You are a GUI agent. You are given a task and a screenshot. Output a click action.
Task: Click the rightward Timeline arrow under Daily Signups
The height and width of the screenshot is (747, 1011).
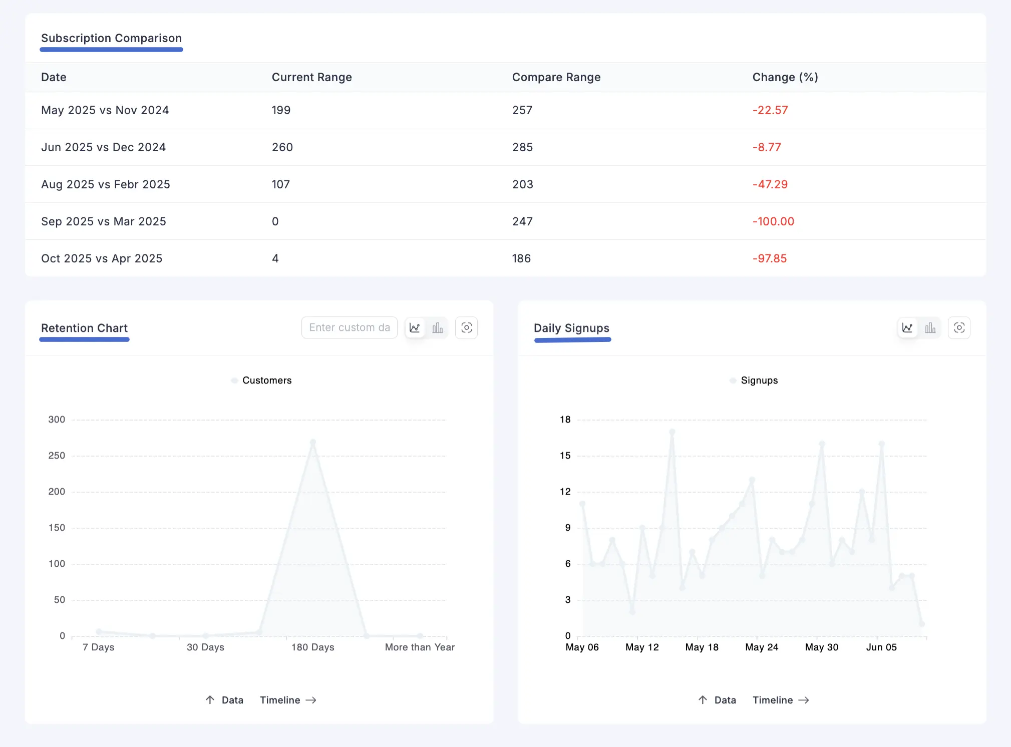tap(806, 699)
